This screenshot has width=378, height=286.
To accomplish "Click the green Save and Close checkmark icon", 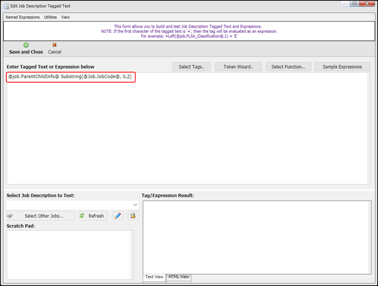I will tap(26, 45).
